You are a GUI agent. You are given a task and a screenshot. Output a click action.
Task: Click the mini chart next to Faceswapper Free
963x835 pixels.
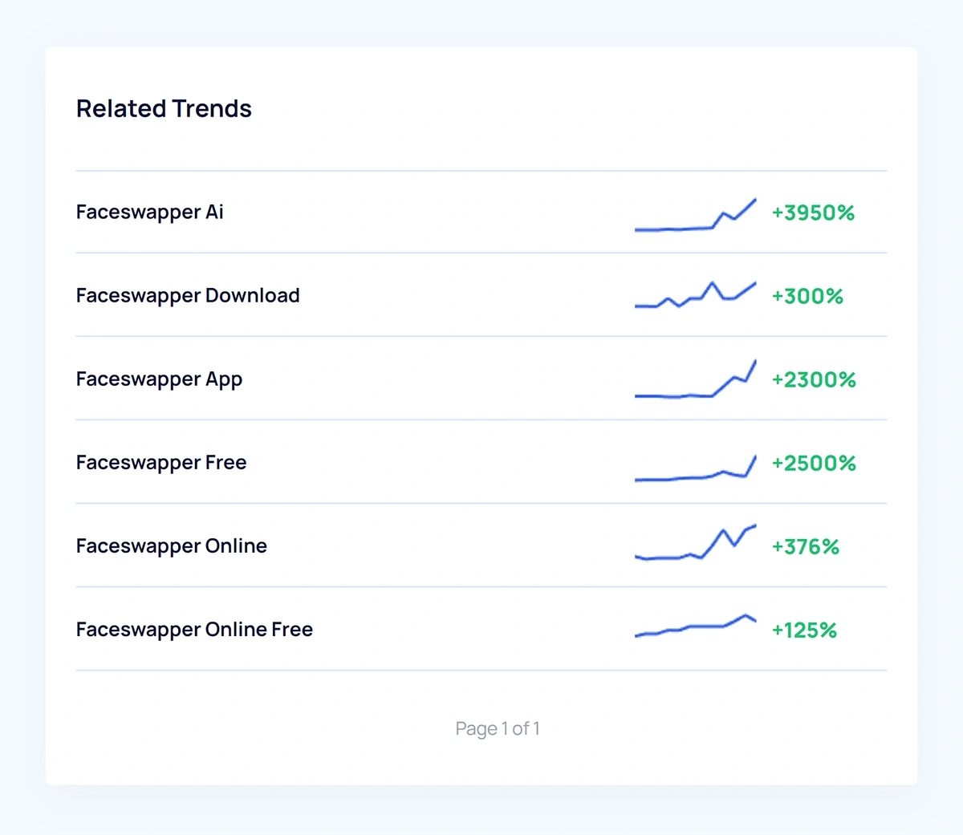(695, 467)
